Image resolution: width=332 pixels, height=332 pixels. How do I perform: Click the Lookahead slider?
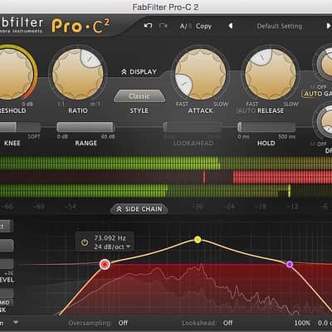pos(193,127)
